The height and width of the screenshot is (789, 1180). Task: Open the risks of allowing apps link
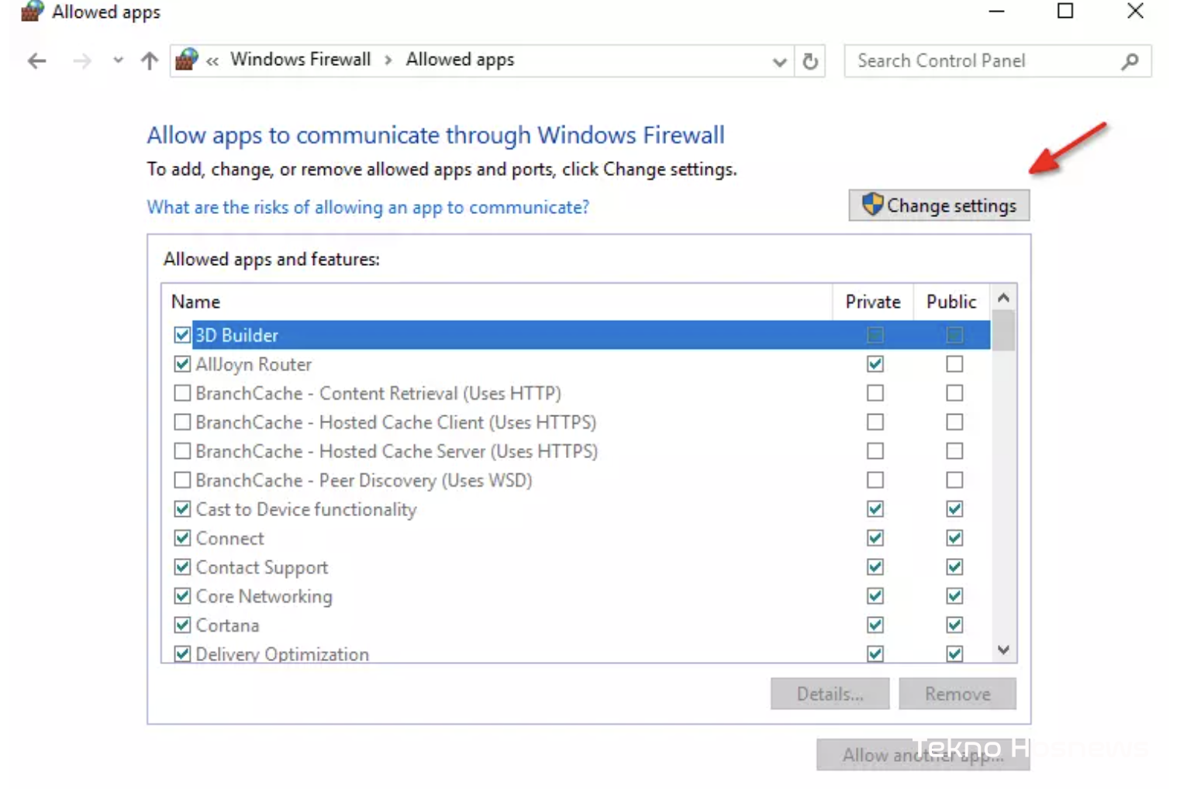367,207
